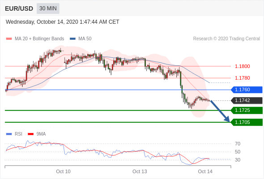Click the Research Trading Central copyright text

coord(226,39)
